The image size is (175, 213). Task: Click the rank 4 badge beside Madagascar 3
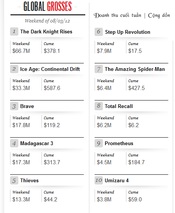(x=14, y=143)
